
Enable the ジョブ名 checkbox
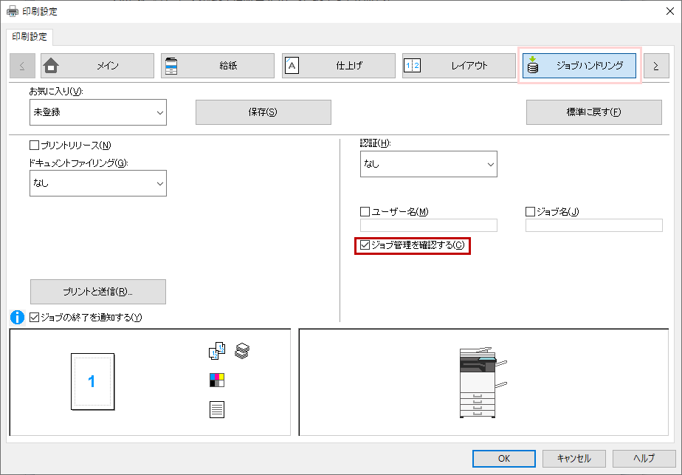click(530, 211)
